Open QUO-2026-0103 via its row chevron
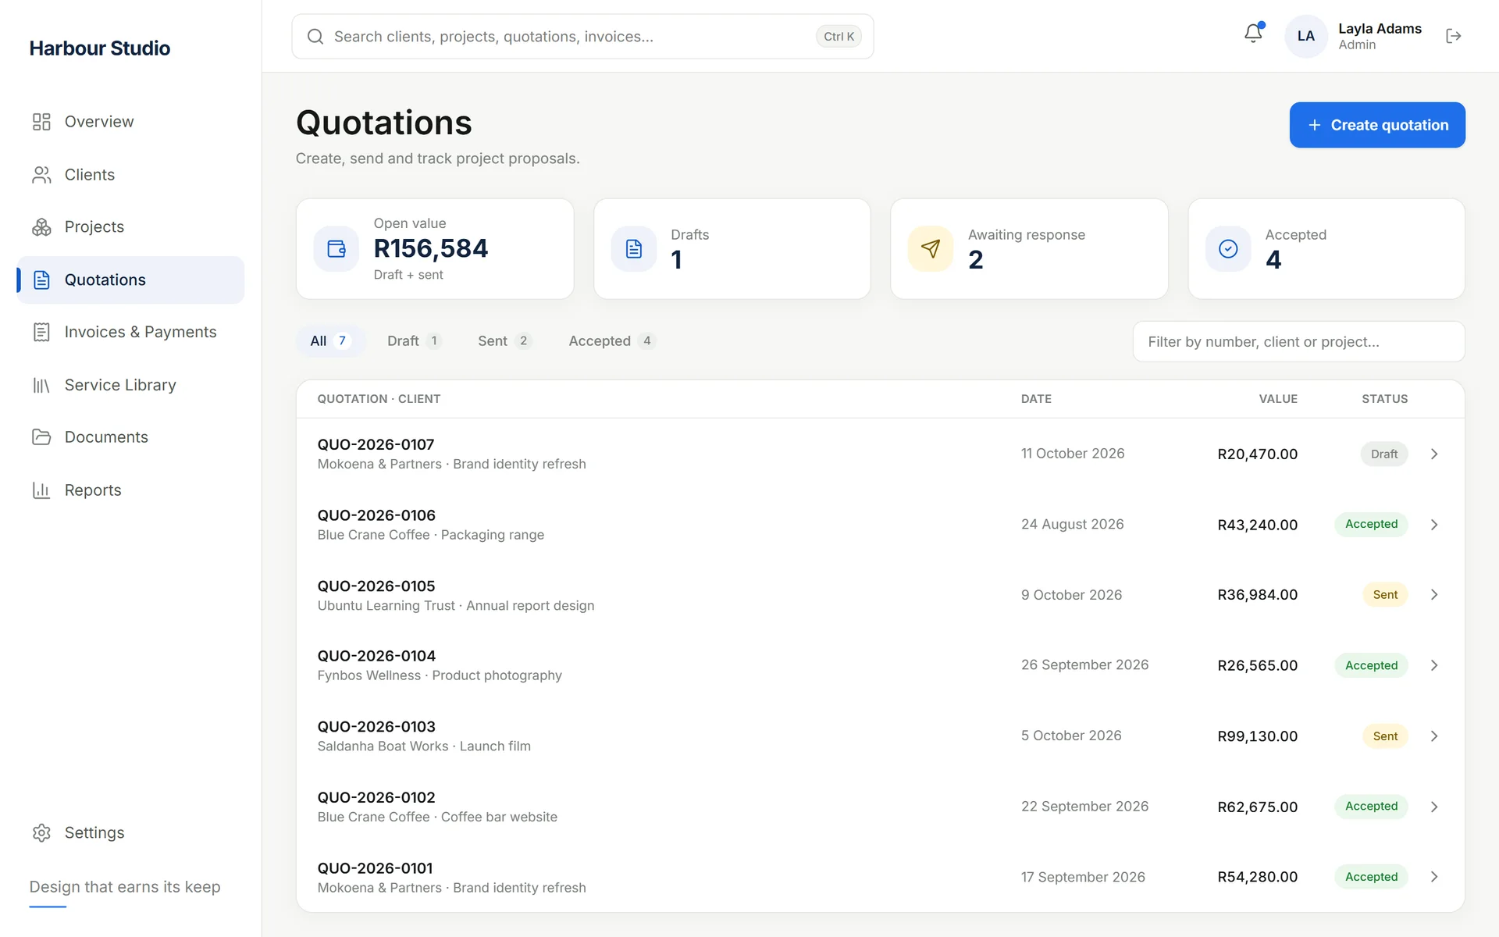 1434,736
